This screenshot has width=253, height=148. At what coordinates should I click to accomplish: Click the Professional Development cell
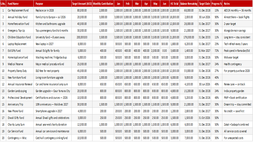(20, 98)
